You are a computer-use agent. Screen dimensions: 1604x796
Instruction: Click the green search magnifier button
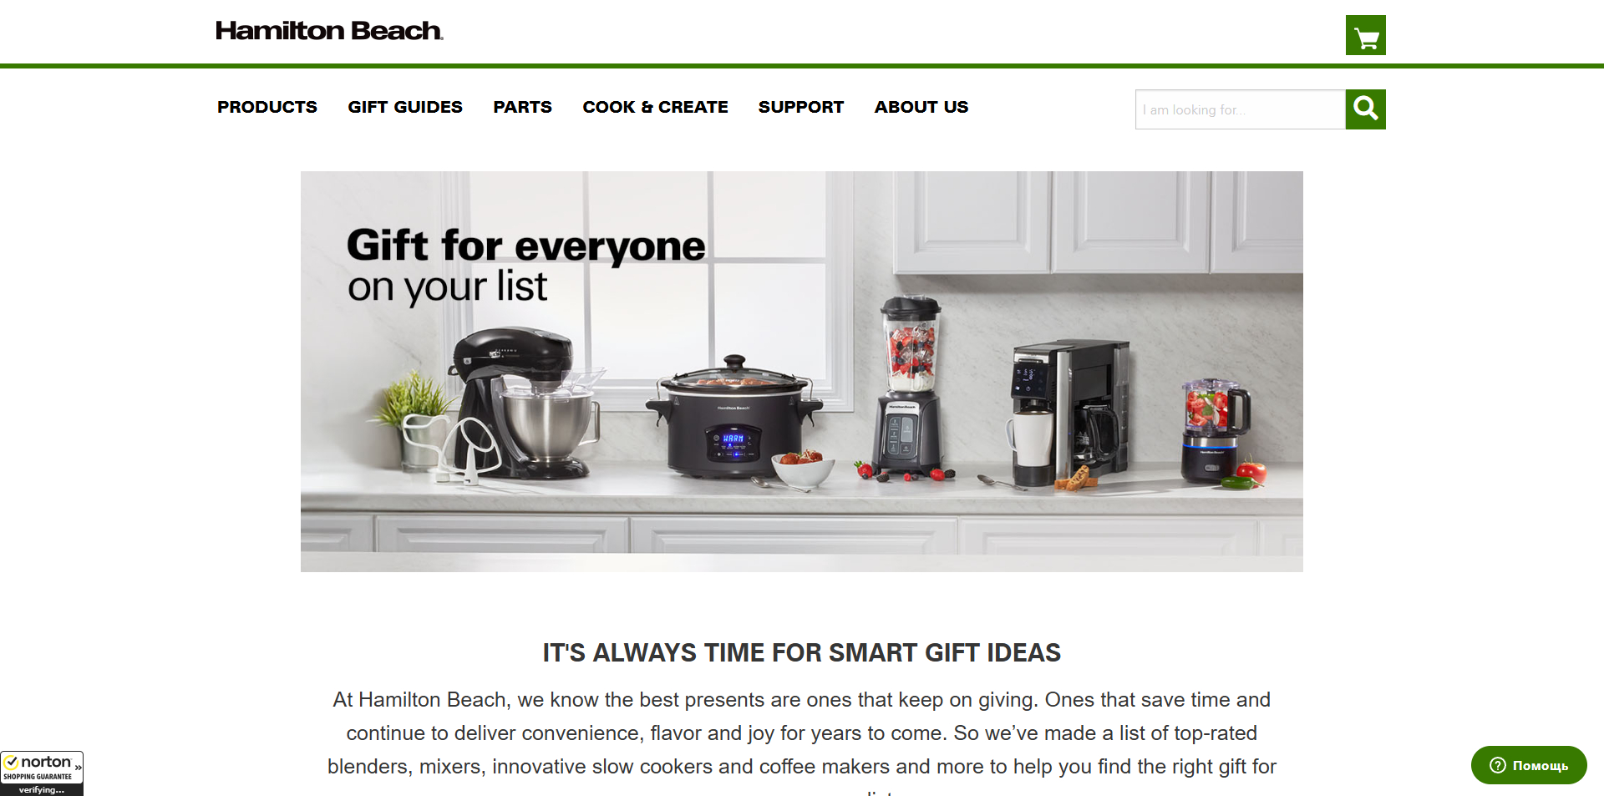[x=1365, y=109]
